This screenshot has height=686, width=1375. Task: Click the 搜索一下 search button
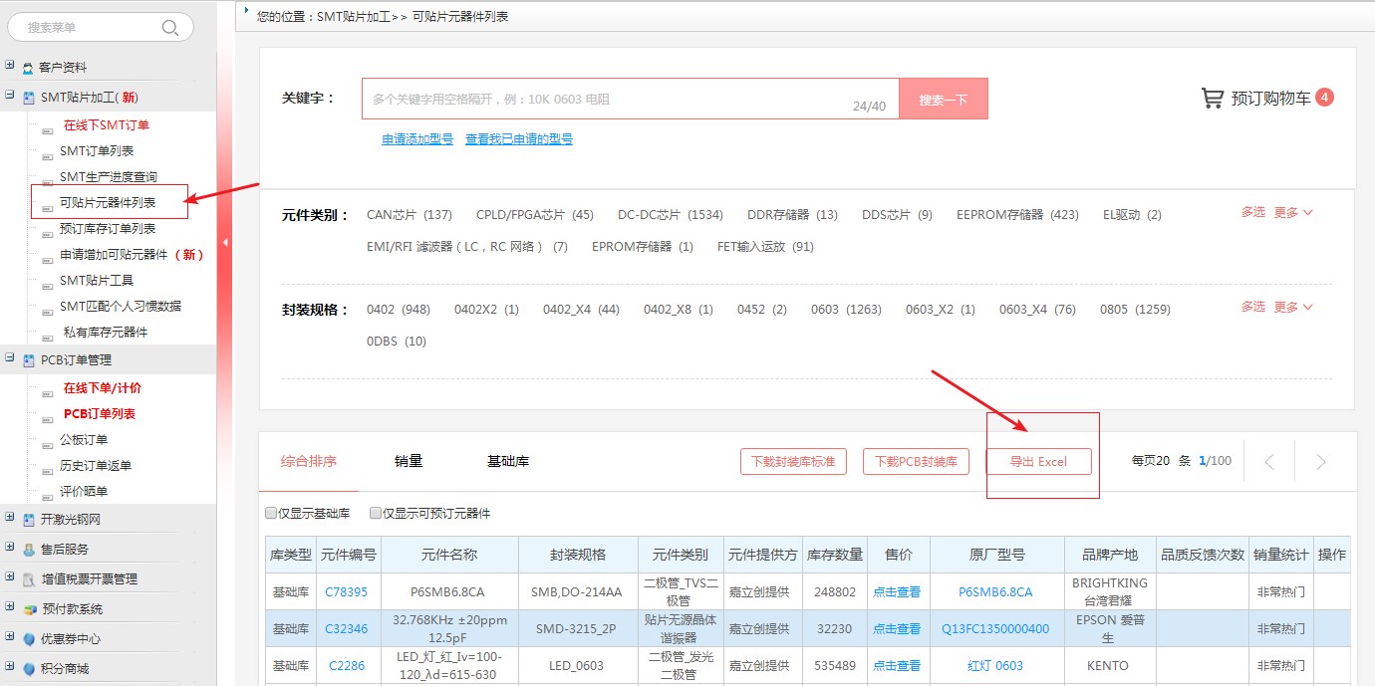[944, 100]
